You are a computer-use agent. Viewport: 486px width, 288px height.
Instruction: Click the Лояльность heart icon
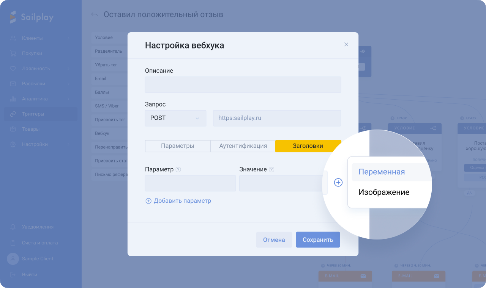[13, 69]
